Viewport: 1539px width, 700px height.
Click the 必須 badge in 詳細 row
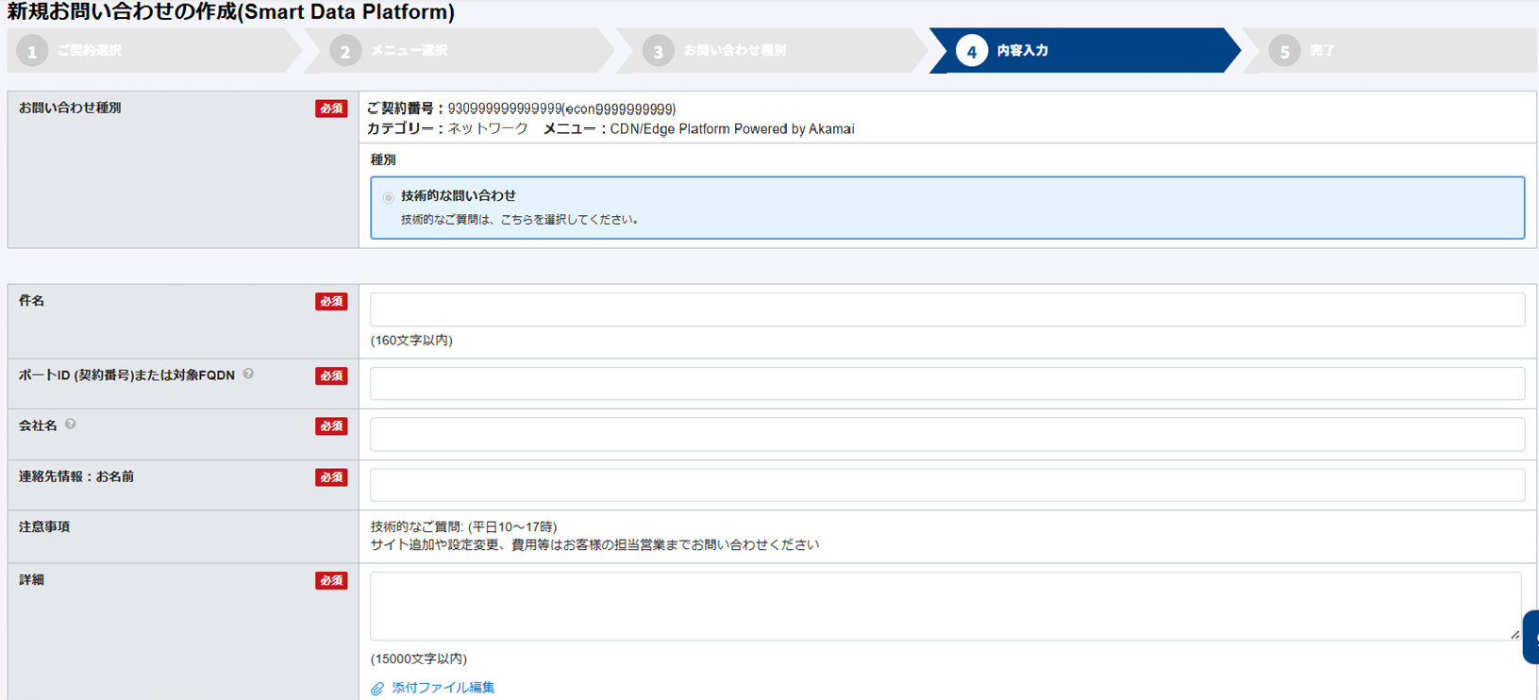331,581
